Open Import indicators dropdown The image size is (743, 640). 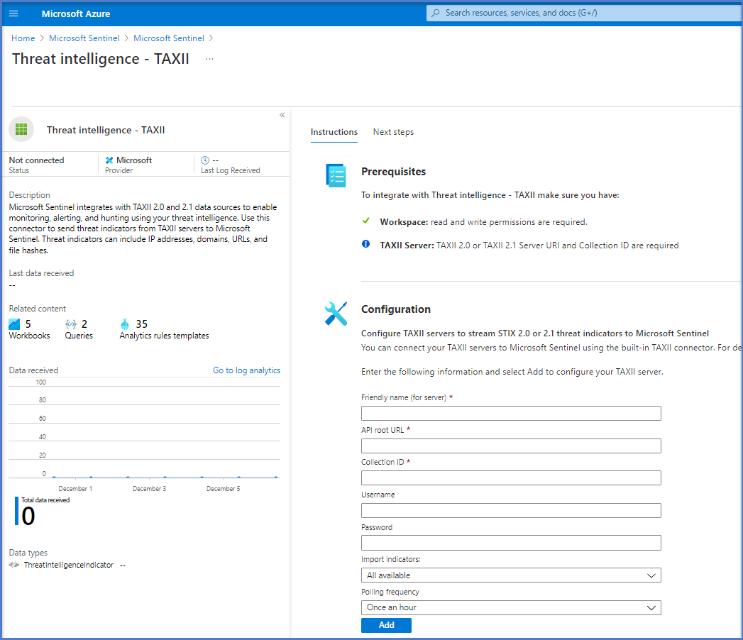pos(511,575)
